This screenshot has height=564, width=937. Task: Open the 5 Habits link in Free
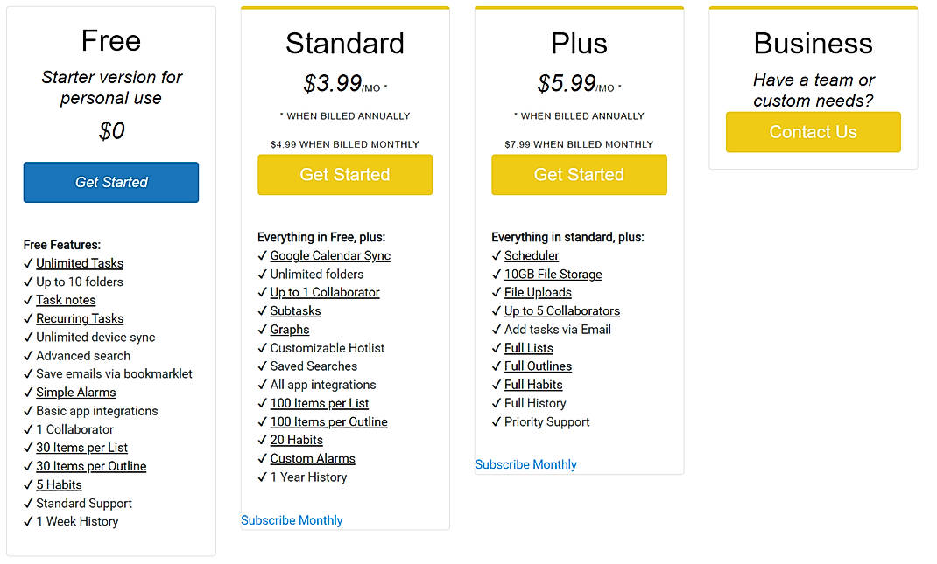pos(59,484)
